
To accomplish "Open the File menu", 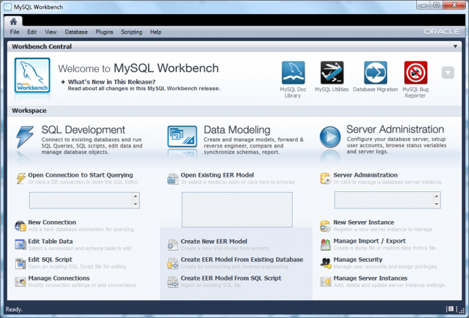I will (15, 32).
